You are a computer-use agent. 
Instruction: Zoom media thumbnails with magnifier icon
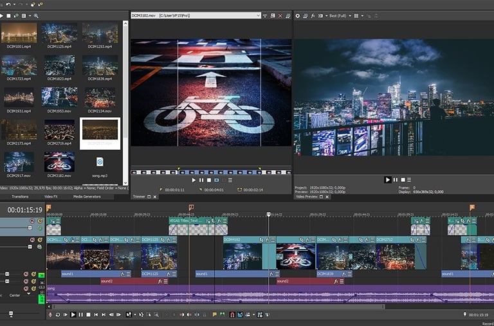(36, 15)
